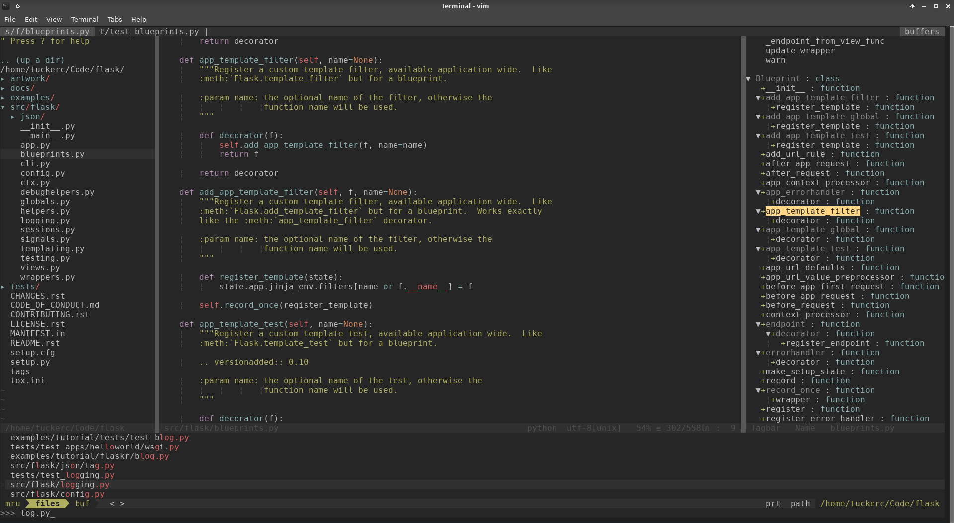954x523 pixels.
Task: Open wrappers.py in the file tree
Action: (x=47, y=277)
